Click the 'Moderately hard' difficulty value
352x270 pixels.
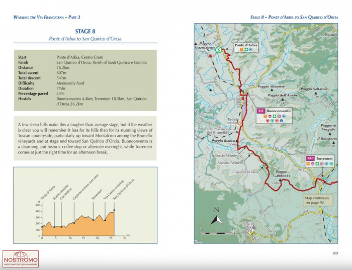pos(70,83)
